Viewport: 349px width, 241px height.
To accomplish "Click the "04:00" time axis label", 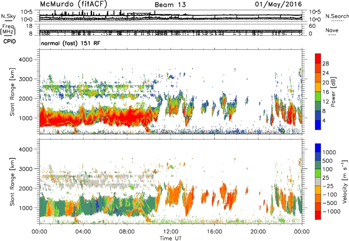I will coord(83,232).
